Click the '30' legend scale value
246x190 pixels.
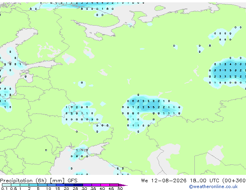85,188
